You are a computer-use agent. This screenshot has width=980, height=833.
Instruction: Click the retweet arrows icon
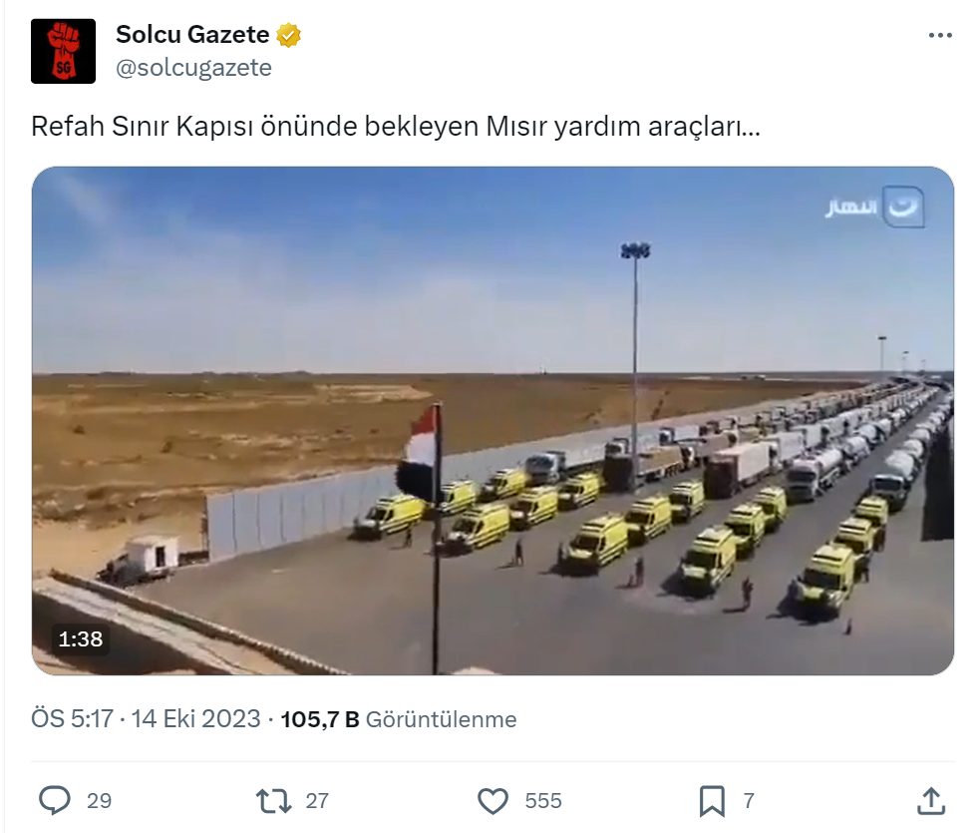[273, 800]
